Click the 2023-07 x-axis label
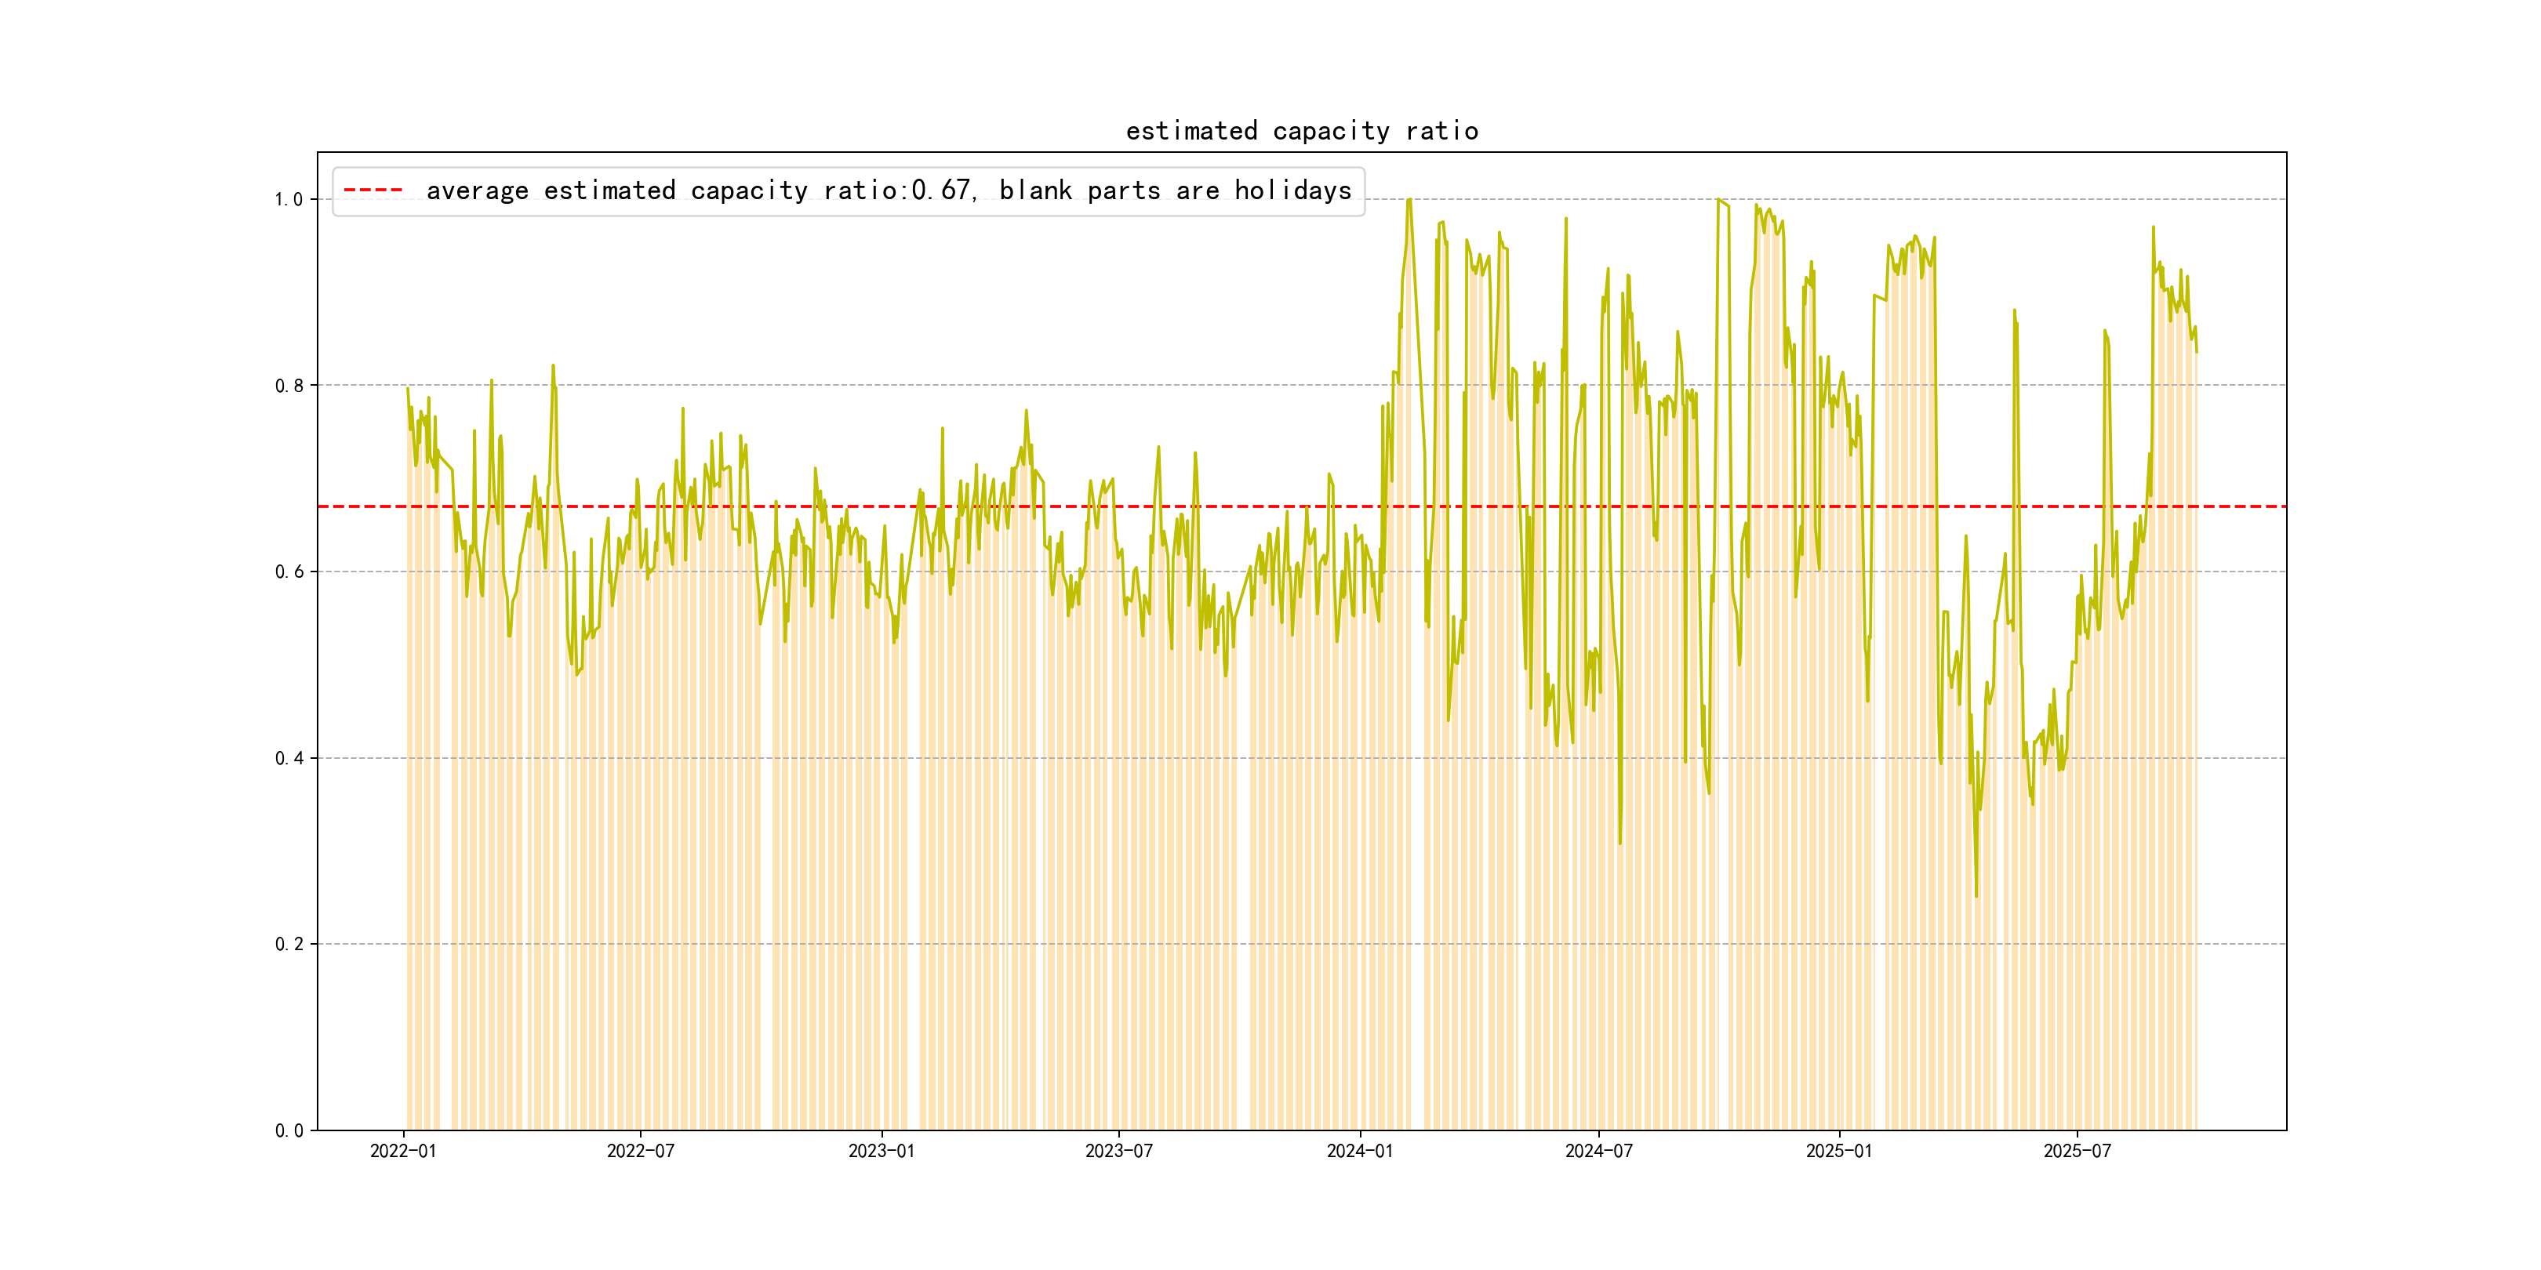This screenshot has height=1270, width=2541. (x=1118, y=1151)
